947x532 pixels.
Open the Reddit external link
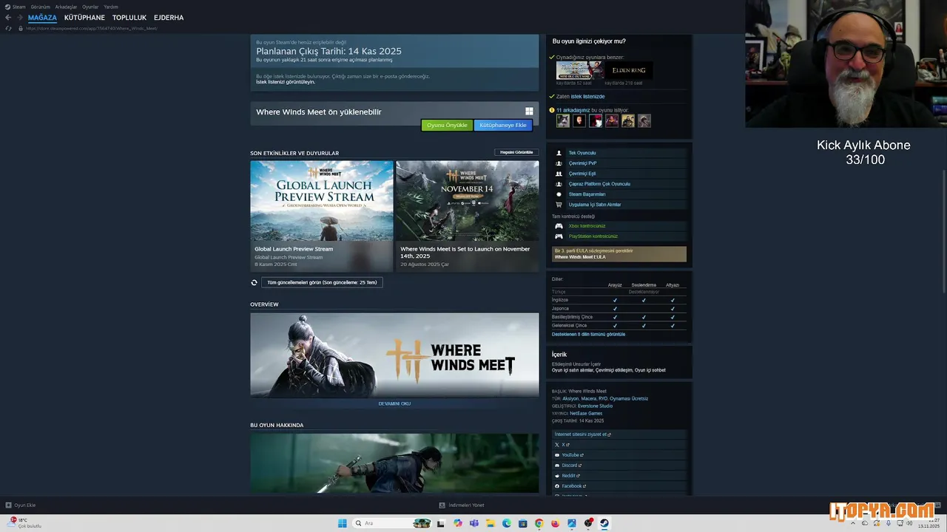pos(570,476)
